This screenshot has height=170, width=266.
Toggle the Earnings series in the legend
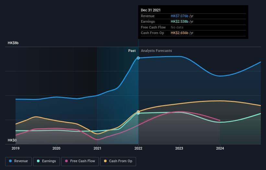click(46, 161)
